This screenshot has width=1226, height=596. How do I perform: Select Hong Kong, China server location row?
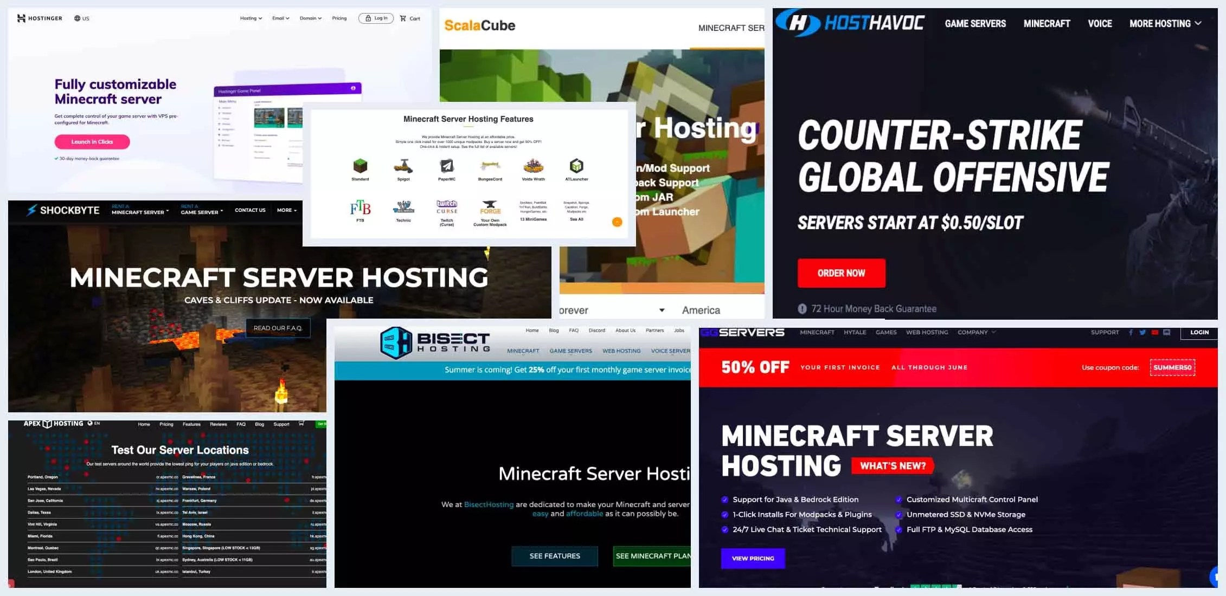pyautogui.click(x=254, y=536)
